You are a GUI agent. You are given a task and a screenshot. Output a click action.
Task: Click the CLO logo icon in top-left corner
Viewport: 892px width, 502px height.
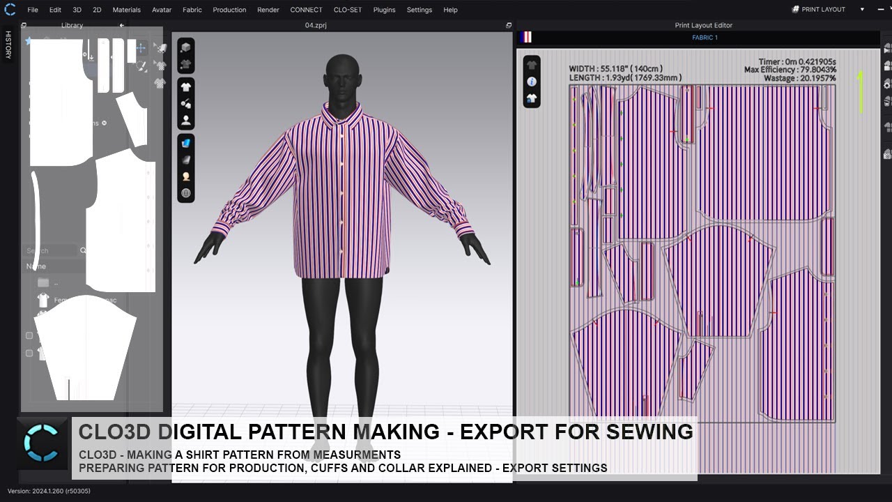10,9
